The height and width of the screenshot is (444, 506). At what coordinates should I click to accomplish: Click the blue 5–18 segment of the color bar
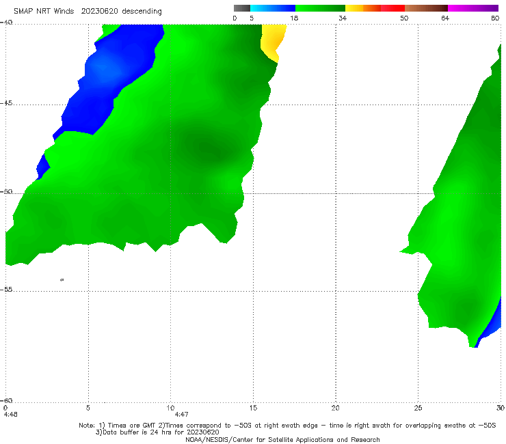(x=273, y=8)
